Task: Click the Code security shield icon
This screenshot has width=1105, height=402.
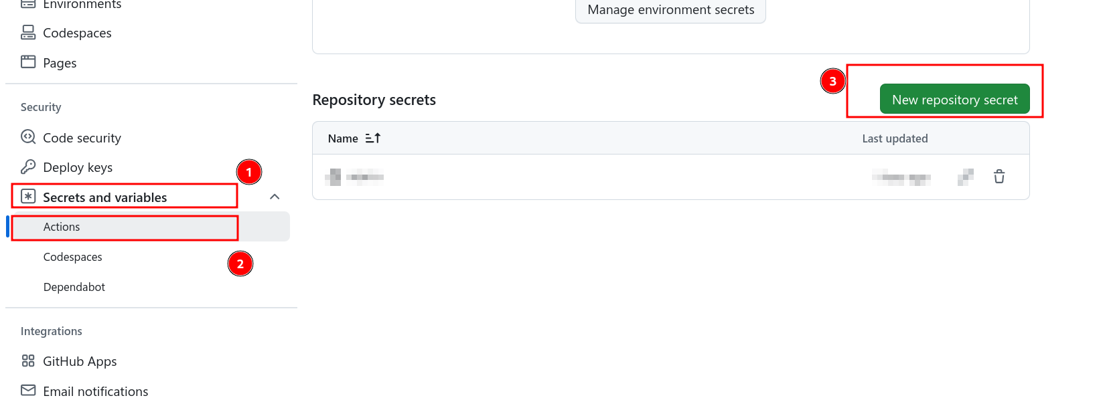Action: tap(28, 137)
